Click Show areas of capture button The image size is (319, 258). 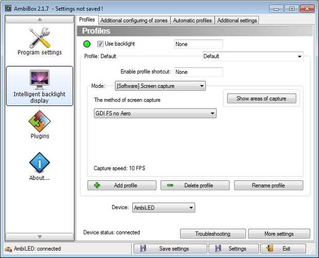tap(261, 99)
